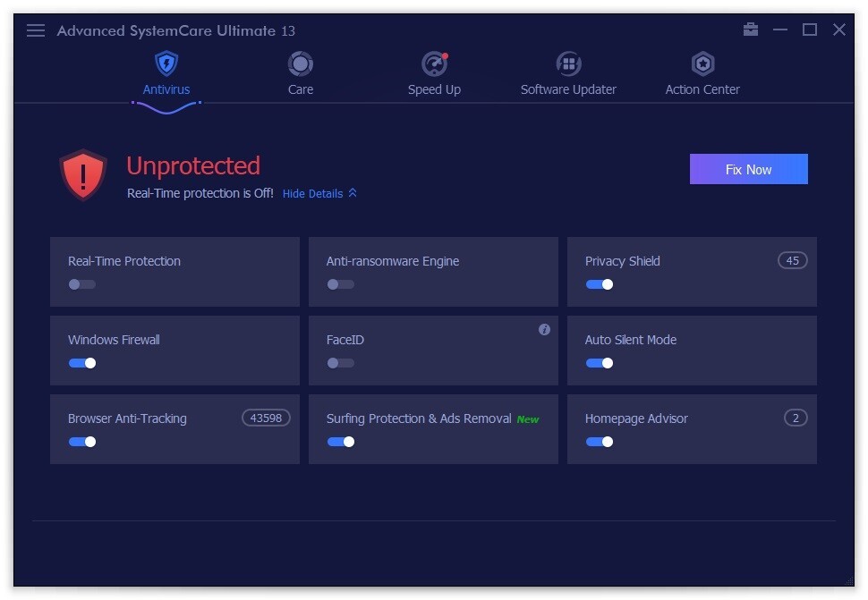Image resolution: width=868 pixels, height=600 pixels.
Task: Disable the Privacy Shield toggle
Action: [600, 284]
